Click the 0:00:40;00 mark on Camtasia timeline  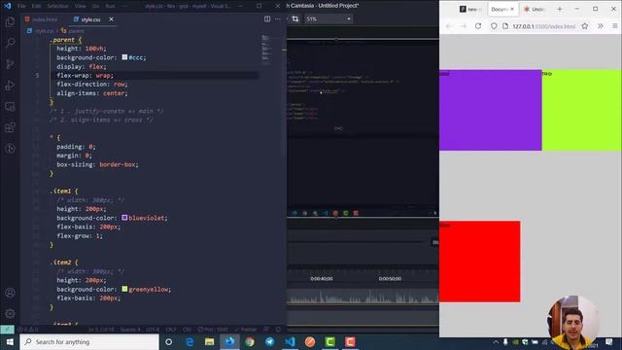click(x=322, y=279)
